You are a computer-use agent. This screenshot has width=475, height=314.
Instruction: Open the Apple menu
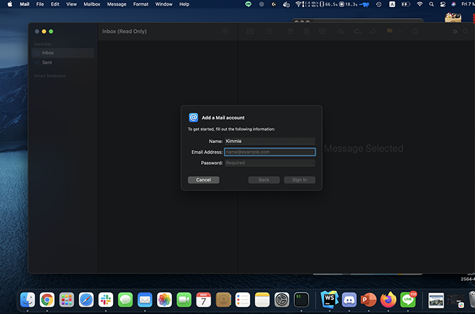pyautogui.click(x=10, y=4)
